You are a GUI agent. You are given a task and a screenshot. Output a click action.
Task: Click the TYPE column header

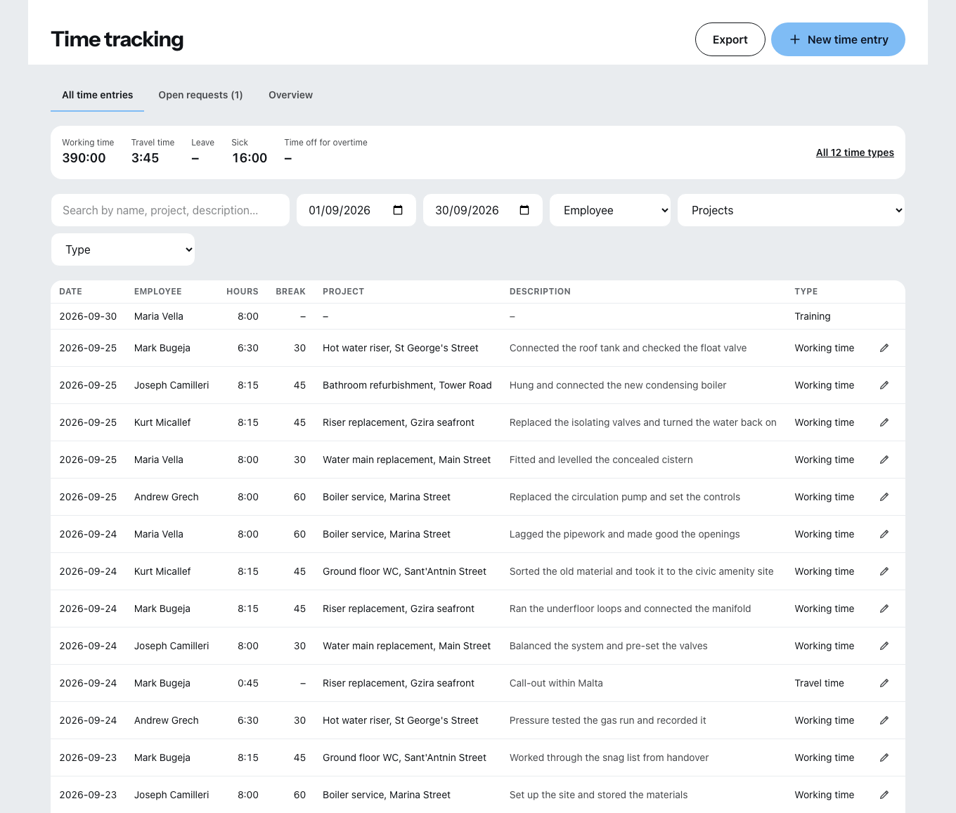[806, 292]
